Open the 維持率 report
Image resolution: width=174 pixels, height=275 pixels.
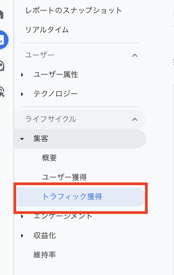point(45,255)
